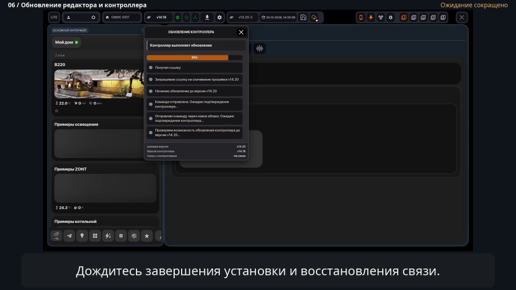Toggle the orange light bulb icon
The image size is (516, 290).
click(371, 17)
